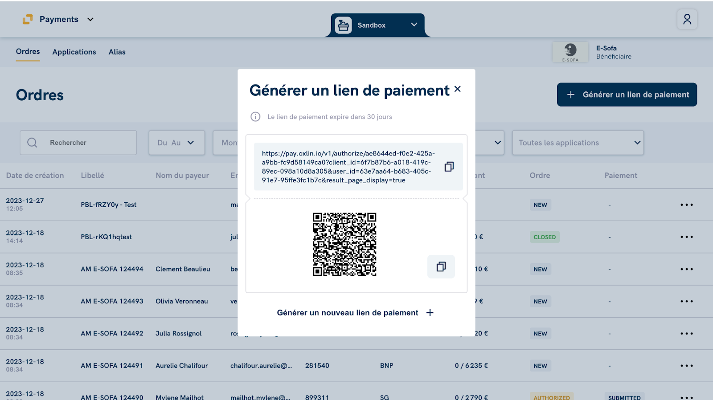Viewport: 713px width, 400px height.
Task: Click the Sandbox environment icon
Action: [x=343, y=25]
